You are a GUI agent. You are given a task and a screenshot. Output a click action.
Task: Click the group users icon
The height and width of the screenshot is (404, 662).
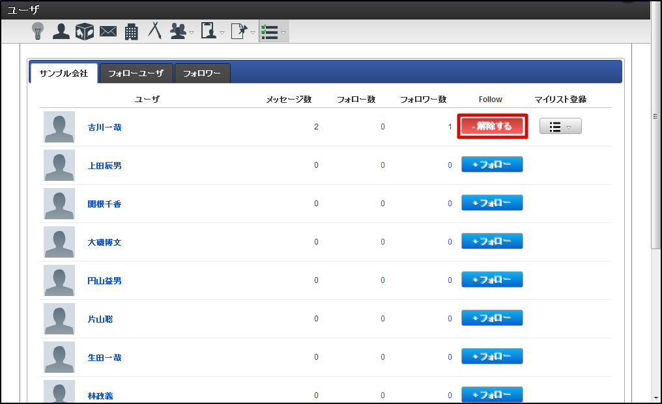coord(178,31)
